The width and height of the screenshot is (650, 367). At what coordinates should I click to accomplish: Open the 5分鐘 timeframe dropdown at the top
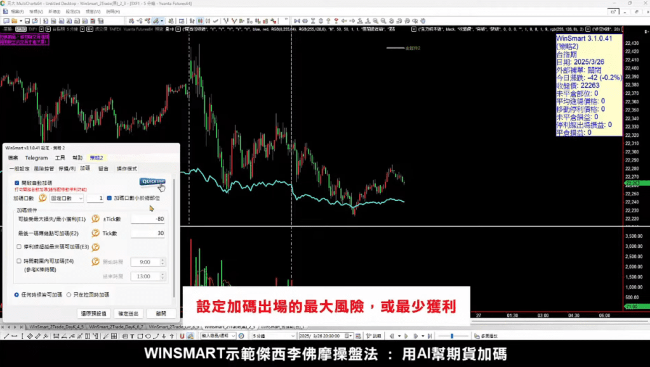pos(83,29)
